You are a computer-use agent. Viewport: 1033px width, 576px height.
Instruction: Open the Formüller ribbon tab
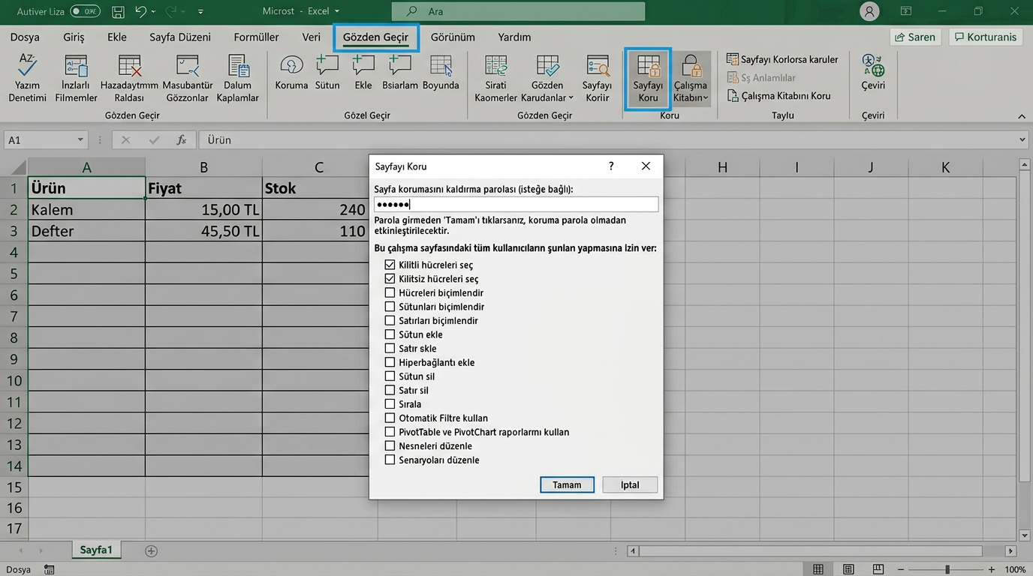click(x=256, y=37)
